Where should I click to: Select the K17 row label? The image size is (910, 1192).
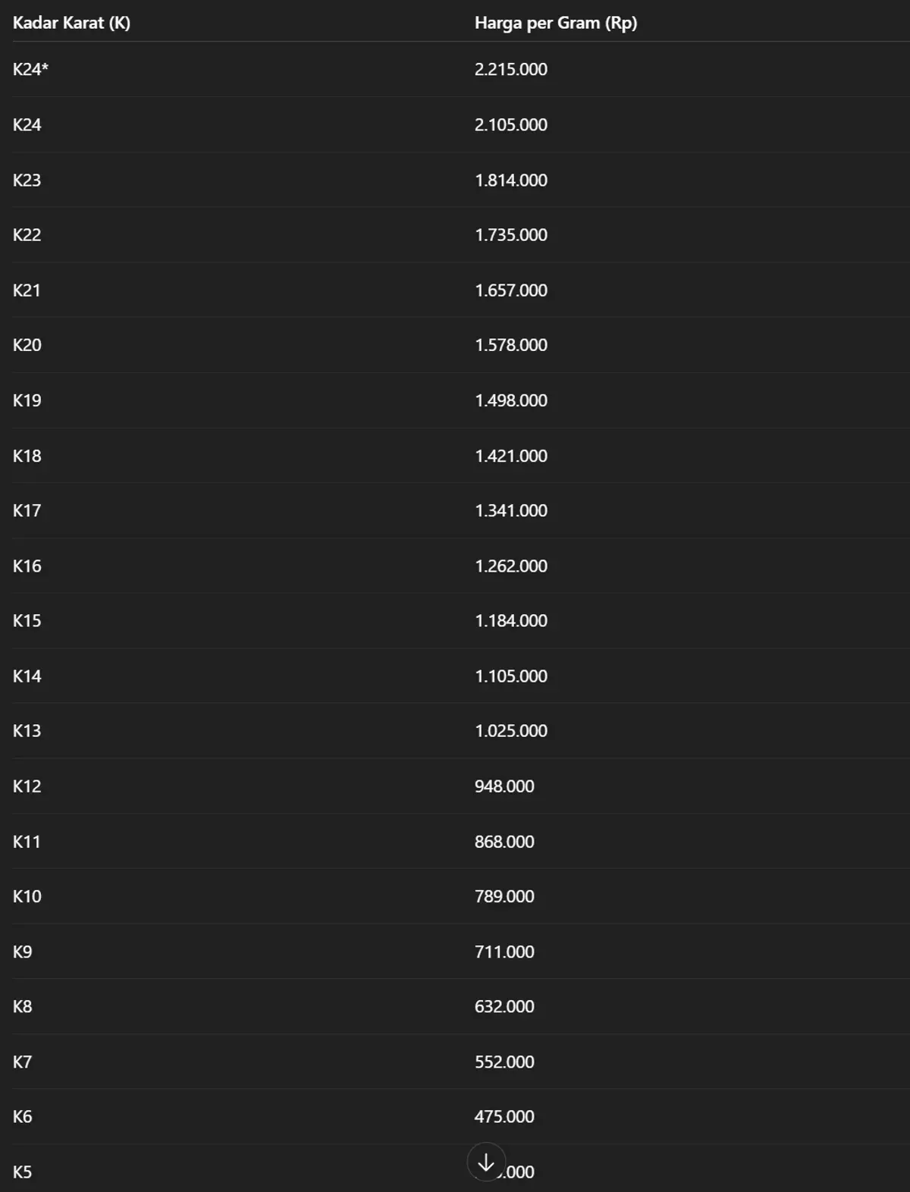point(27,510)
